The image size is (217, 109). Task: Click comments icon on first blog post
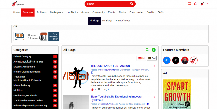pos(99,90)
